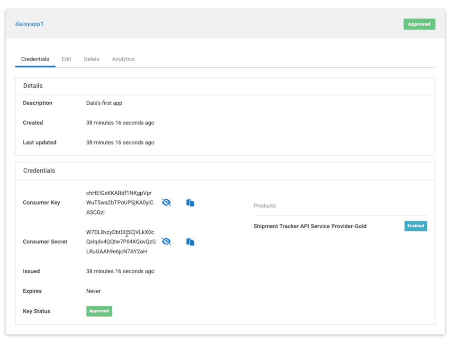The width and height of the screenshot is (455, 341).
Task: Click the Products heading
Action: [x=264, y=206]
